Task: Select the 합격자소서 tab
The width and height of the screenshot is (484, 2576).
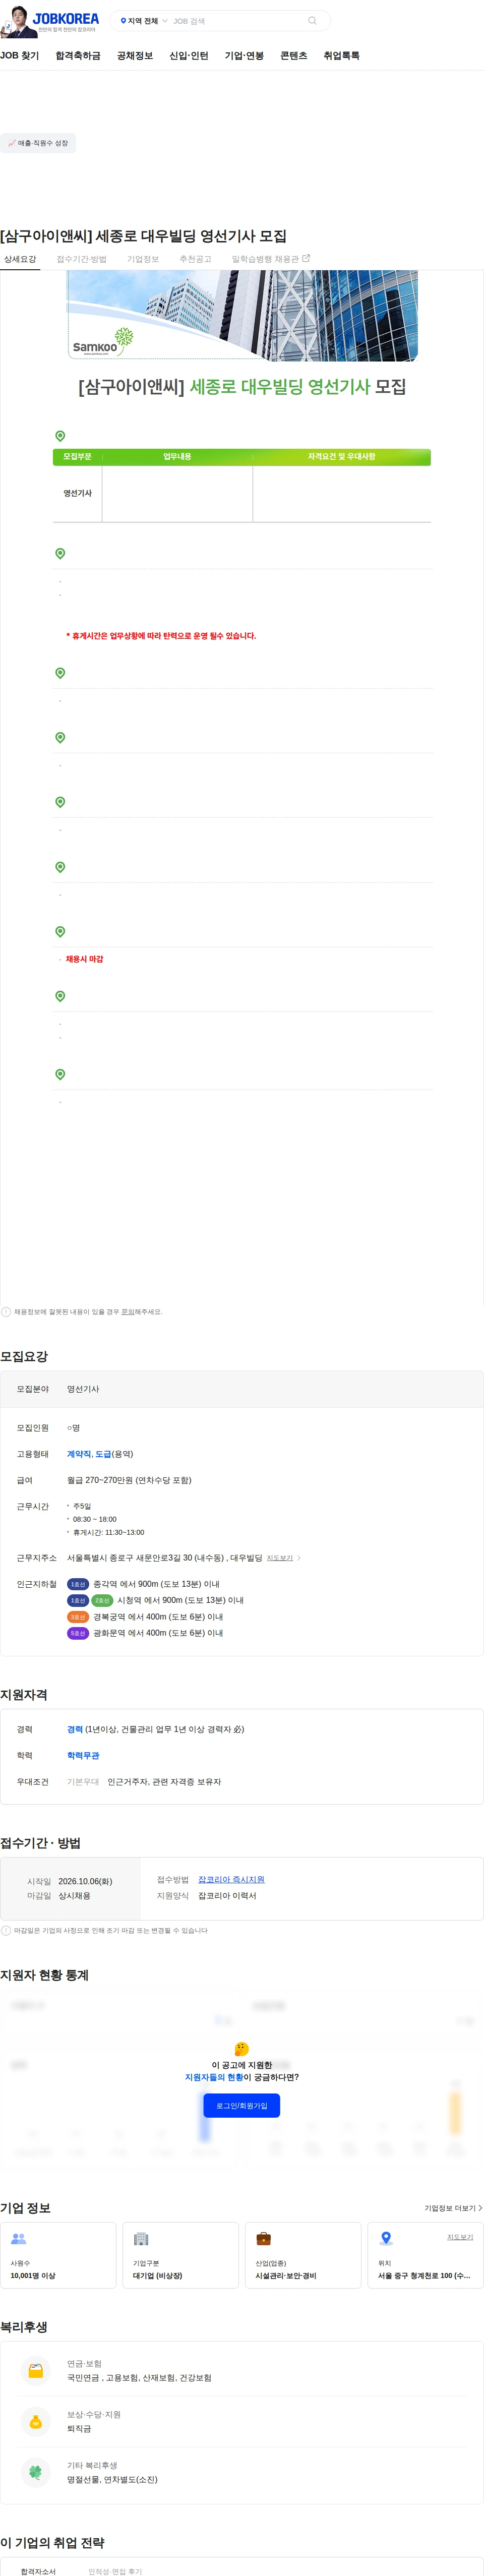Action: coord(38,2570)
